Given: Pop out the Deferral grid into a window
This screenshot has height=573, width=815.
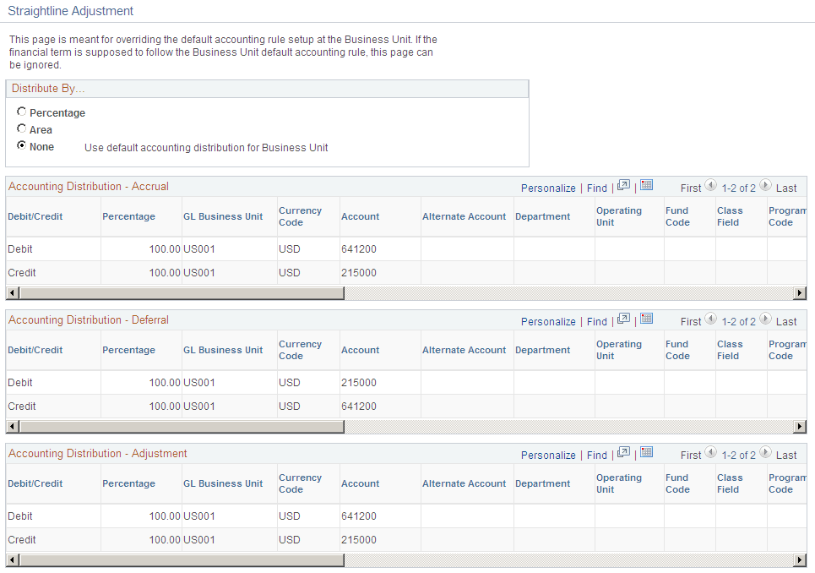Looking at the screenshot, I should [x=623, y=320].
